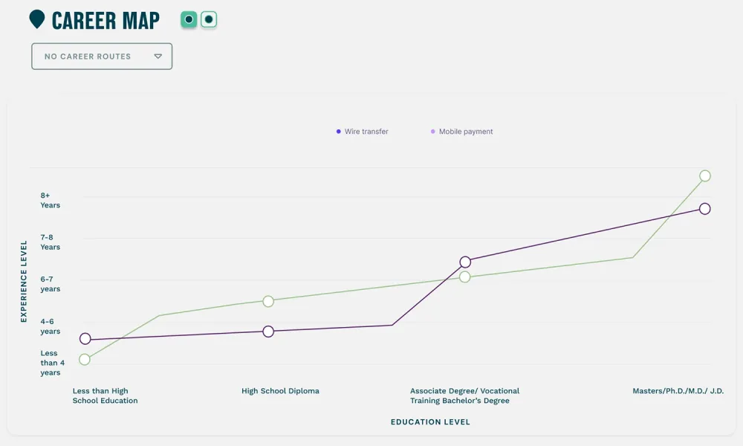Screen dimensions: 743x446
Task: Toggle the green filled view button
Action: pyautogui.click(x=189, y=19)
